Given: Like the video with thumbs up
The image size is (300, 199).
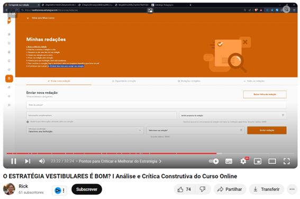Looking at the screenshot, I should pyautogui.click(x=184, y=189).
